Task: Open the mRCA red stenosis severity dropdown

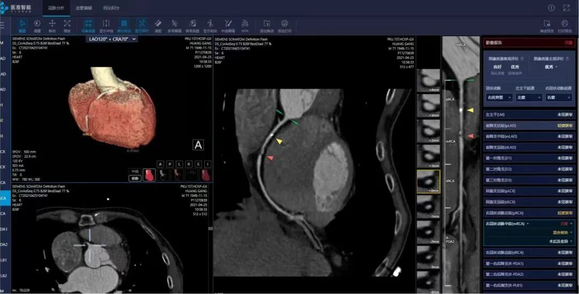Action: click(x=567, y=224)
